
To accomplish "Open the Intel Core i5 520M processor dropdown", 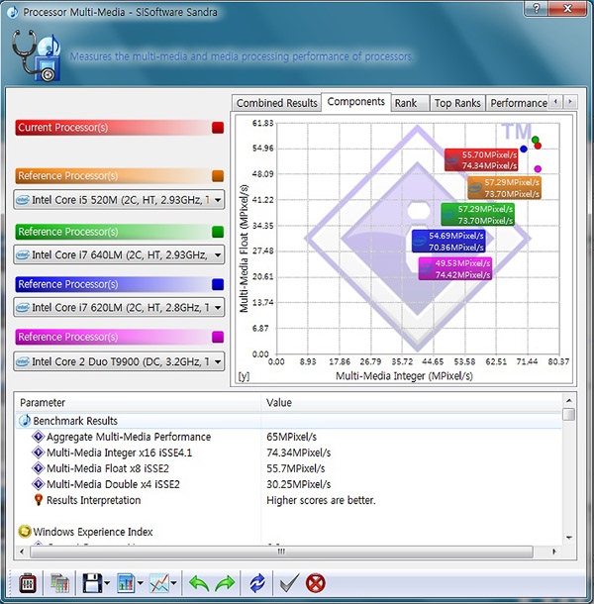I will (119, 200).
